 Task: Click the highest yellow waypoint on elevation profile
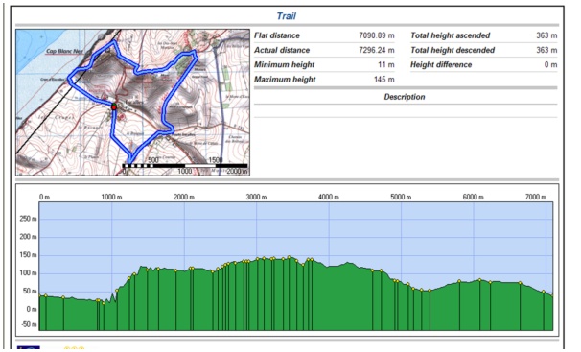289,257
